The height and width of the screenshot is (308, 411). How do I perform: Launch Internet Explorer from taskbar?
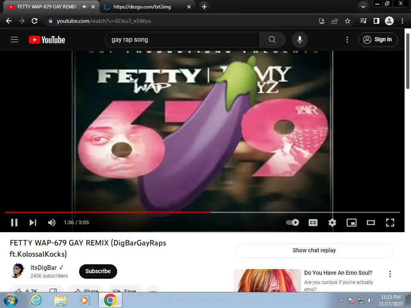point(36,300)
